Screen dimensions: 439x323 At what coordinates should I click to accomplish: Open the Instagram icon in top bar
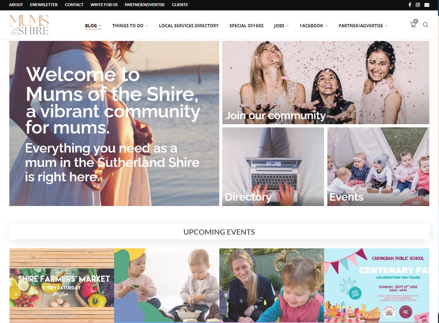click(x=418, y=5)
